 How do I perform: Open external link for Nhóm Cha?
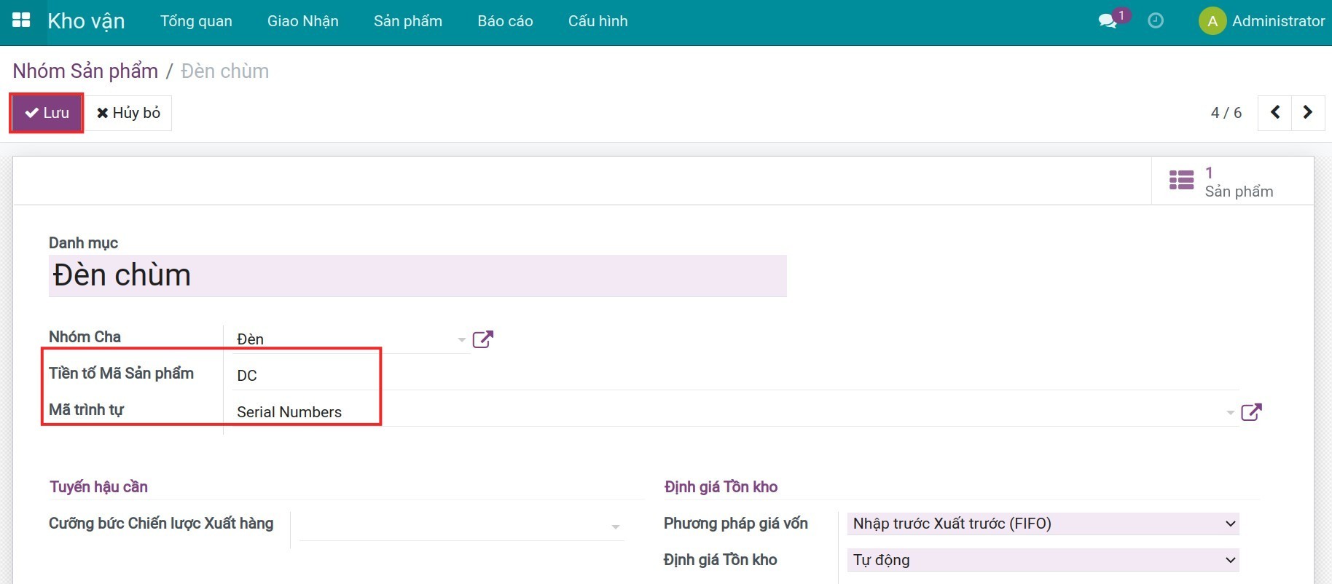482,339
